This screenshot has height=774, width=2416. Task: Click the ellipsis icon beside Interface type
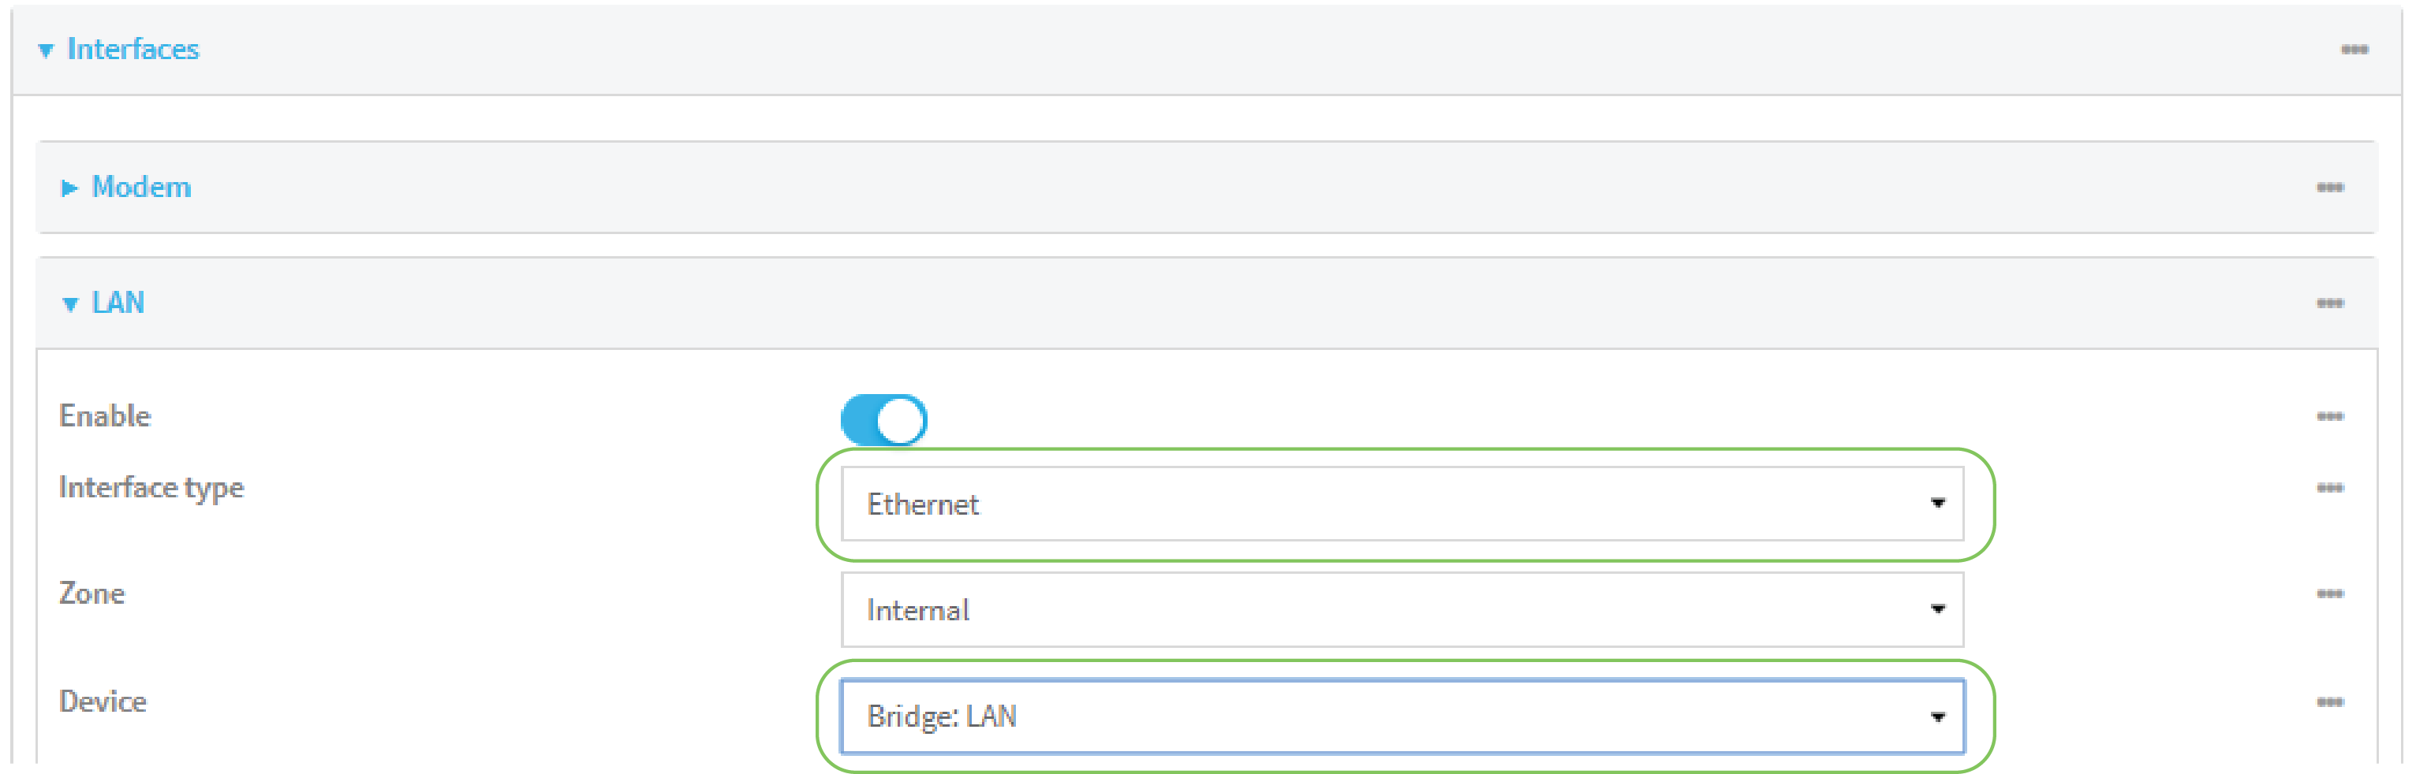(x=2330, y=488)
